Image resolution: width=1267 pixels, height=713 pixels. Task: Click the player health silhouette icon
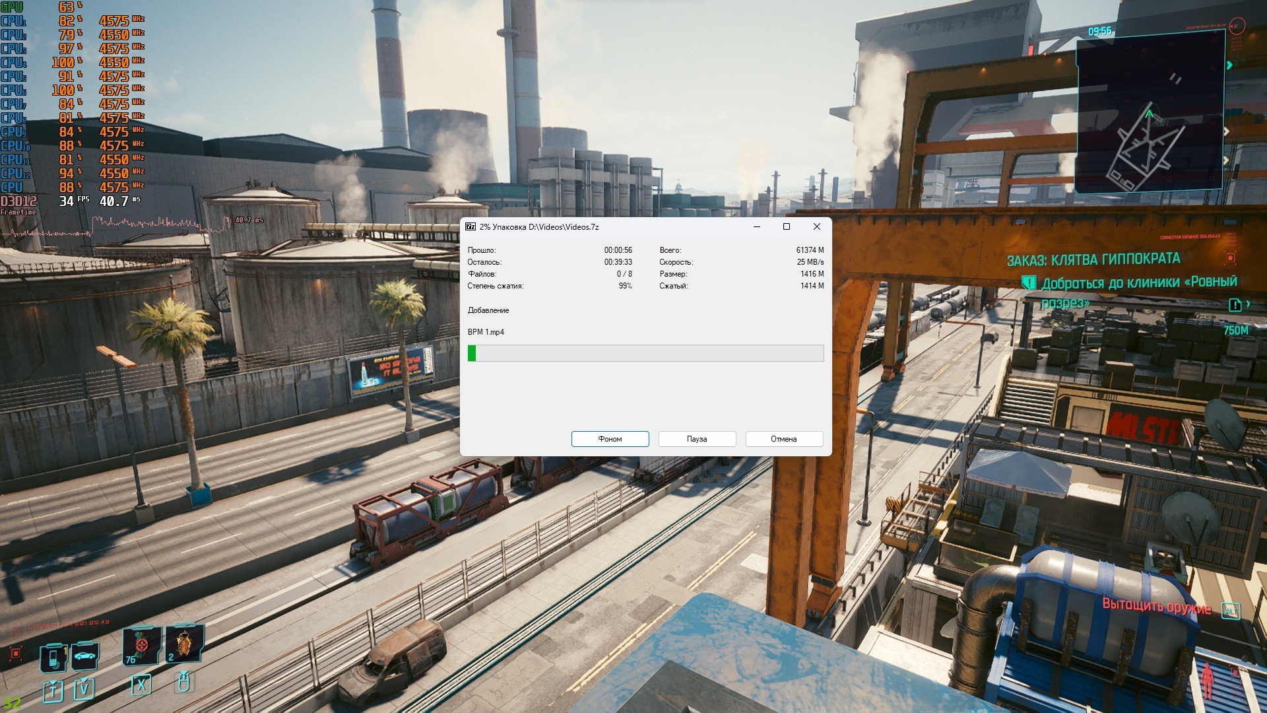point(1207,681)
